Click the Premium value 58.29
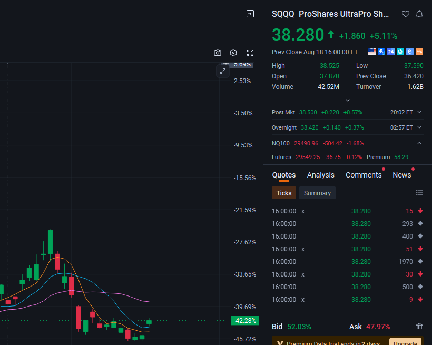Screen dimensions: 432x345 click(x=401, y=157)
